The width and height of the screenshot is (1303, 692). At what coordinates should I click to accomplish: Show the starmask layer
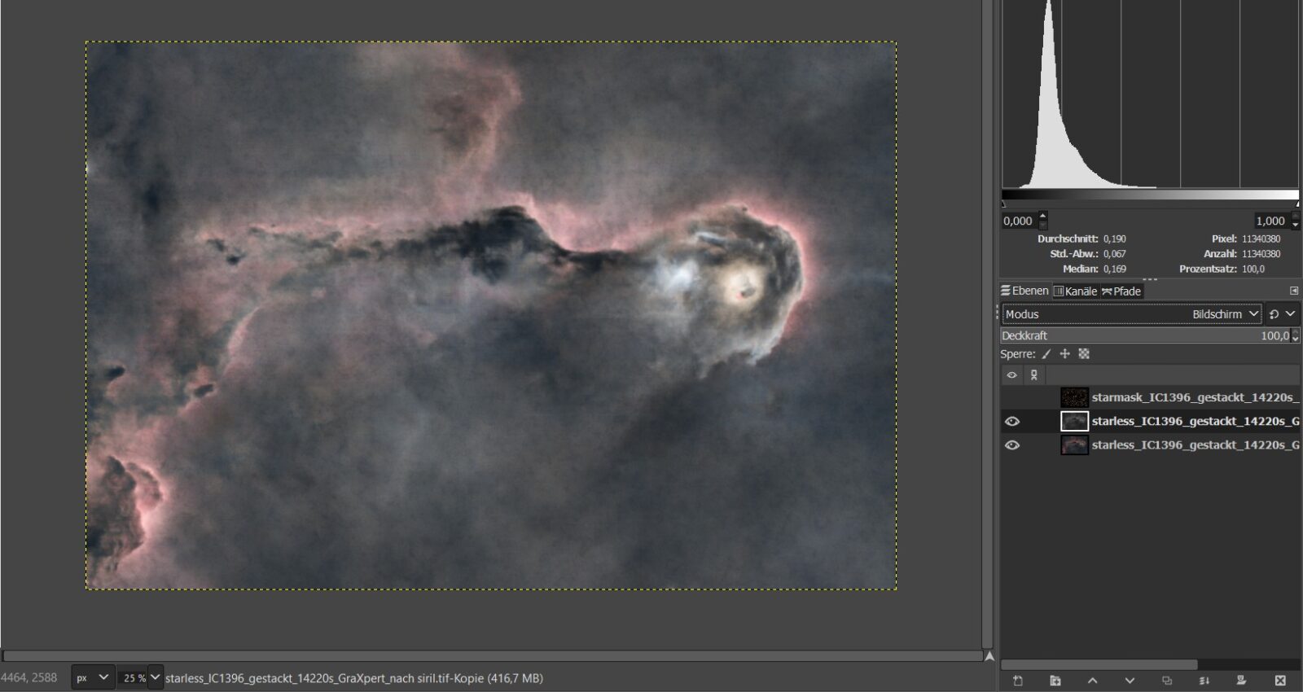pyautogui.click(x=1012, y=397)
